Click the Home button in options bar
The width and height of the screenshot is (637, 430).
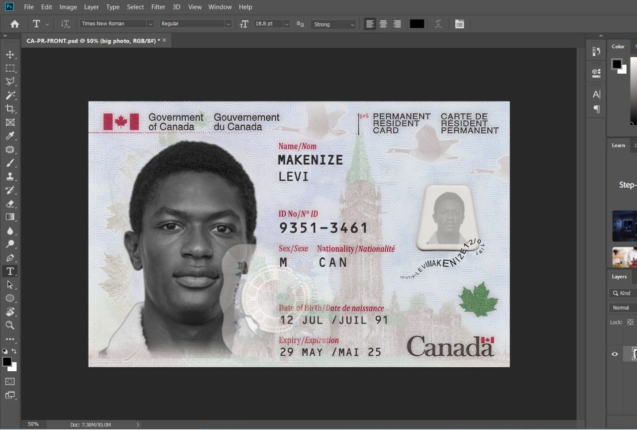(15, 24)
